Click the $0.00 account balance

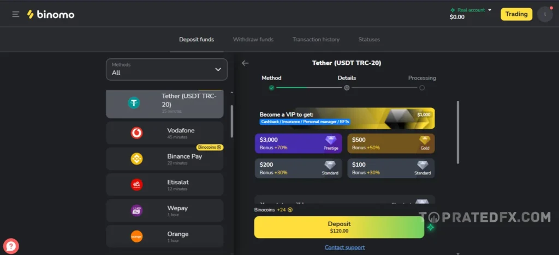coord(457,17)
